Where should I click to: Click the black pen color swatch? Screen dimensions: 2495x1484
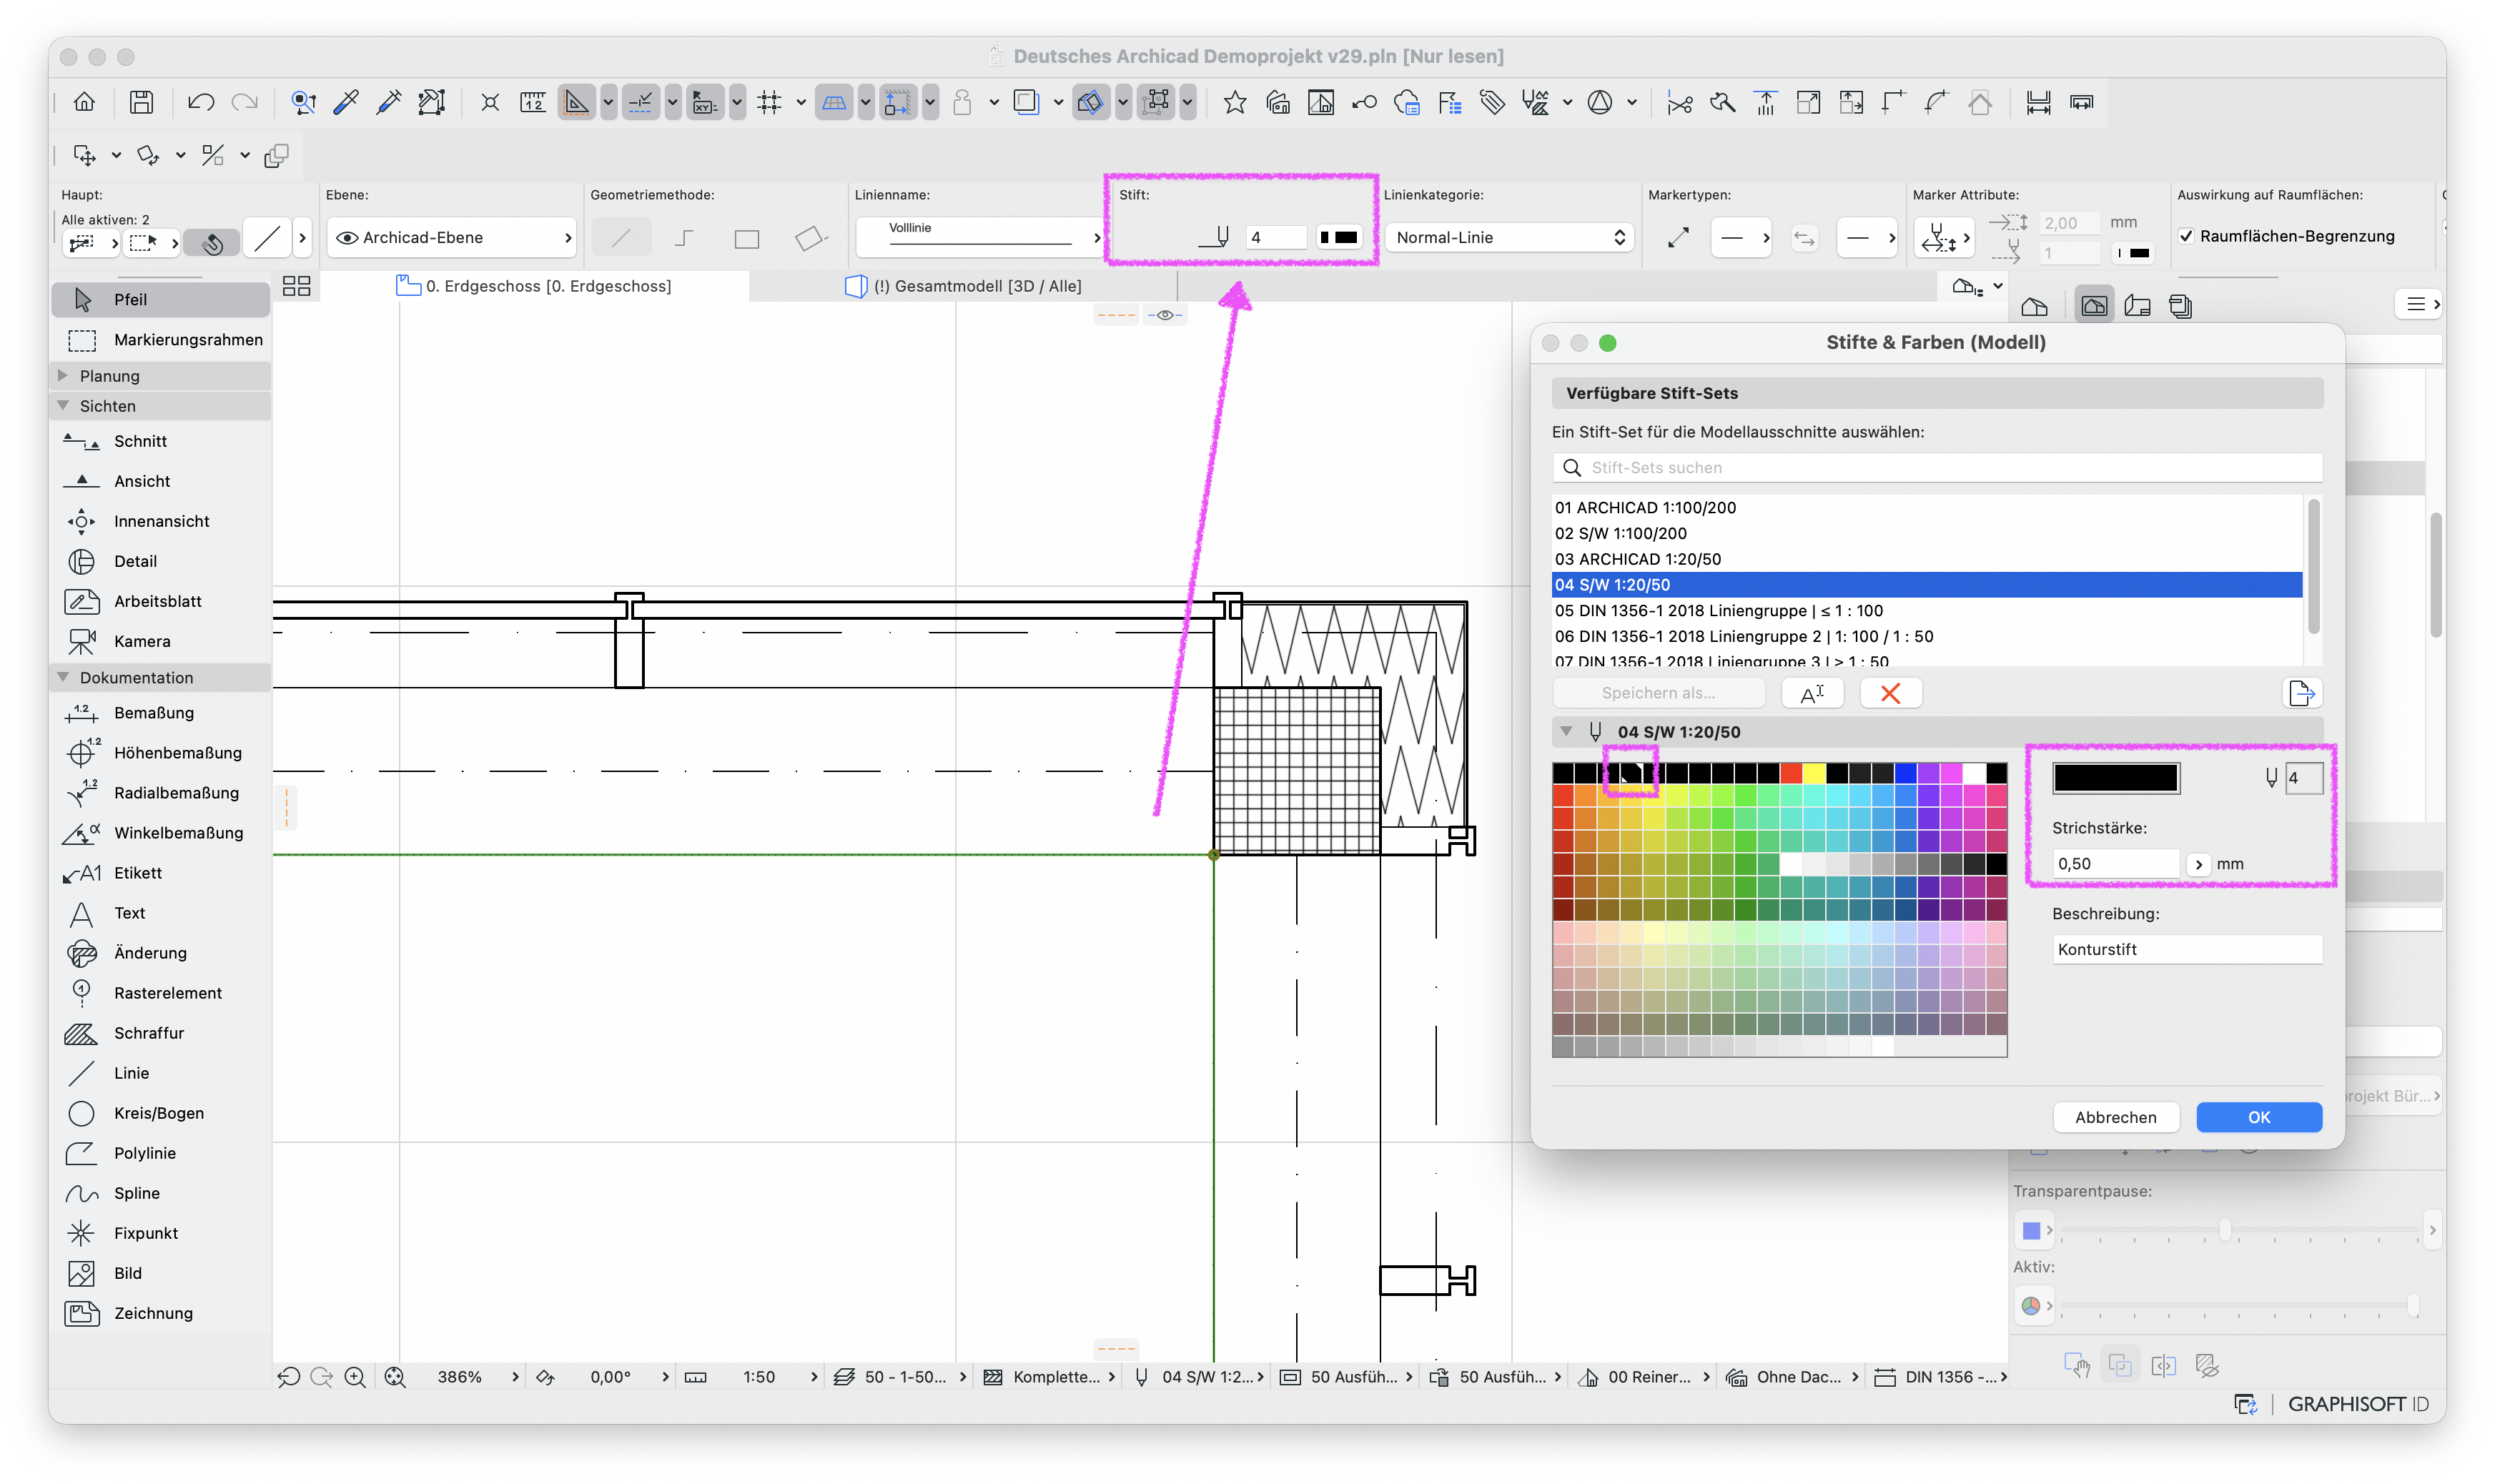point(2115,779)
